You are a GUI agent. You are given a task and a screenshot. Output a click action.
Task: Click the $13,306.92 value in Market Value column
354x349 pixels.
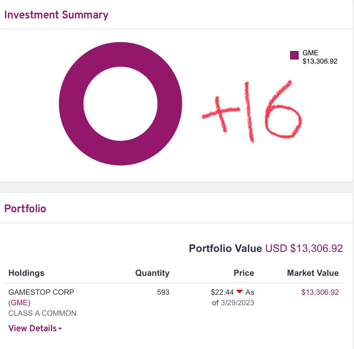pos(320,292)
